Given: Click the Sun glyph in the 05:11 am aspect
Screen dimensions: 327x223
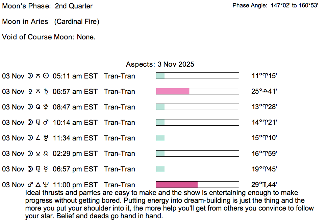Looking at the screenshot, I should click(x=46, y=76).
